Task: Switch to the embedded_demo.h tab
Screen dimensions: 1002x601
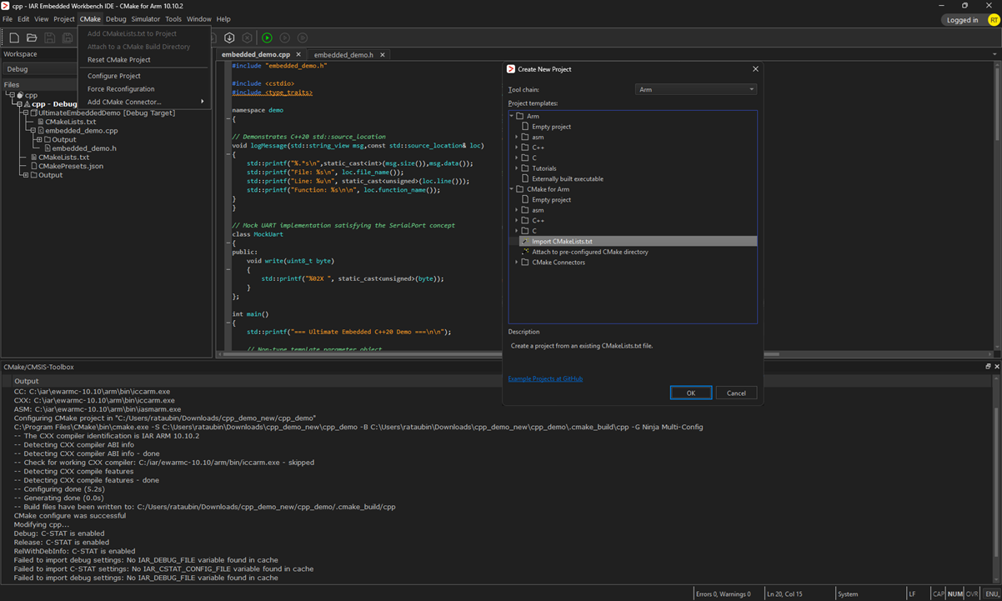Action: pos(349,55)
